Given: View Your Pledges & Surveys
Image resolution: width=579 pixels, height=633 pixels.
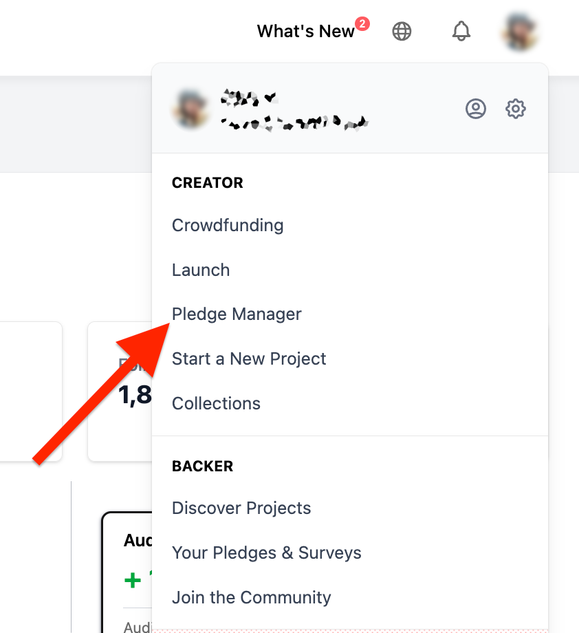Looking at the screenshot, I should click(x=266, y=552).
